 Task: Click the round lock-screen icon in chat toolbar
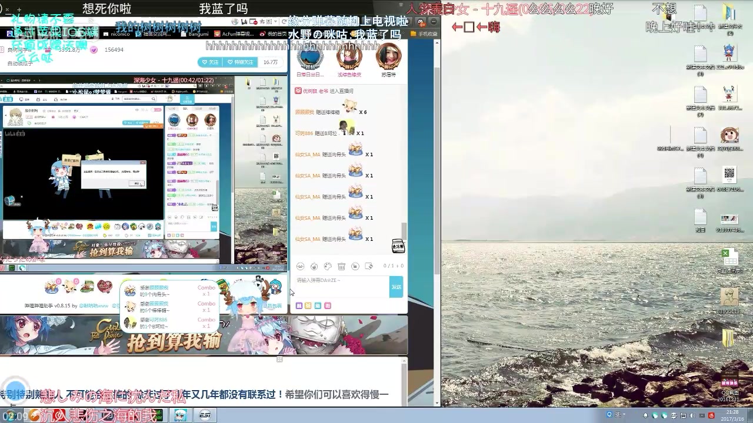[355, 267]
